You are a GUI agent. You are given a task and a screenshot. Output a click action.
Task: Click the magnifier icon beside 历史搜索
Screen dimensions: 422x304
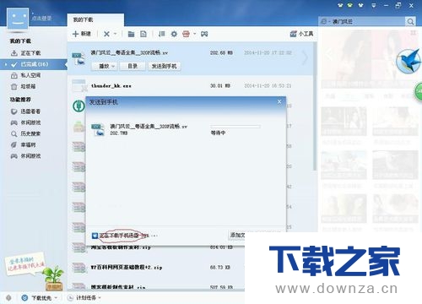(14, 133)
